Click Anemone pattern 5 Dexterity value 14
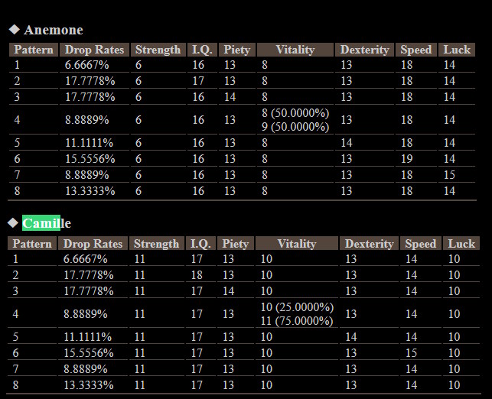Screen dimensions: 492x399 coord(347,143)
